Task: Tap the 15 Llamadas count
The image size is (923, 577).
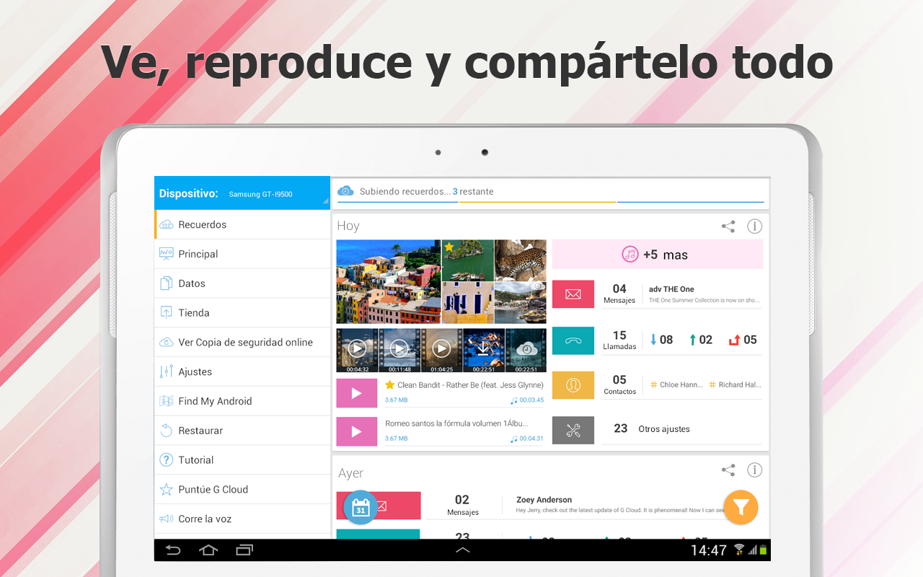Action: click(619, 340)
